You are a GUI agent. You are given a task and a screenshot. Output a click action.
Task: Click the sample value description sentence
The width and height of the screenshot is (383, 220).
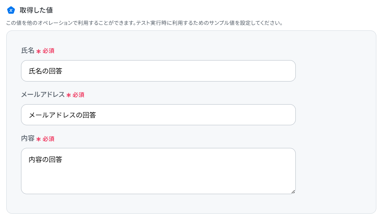coord(145,23)
